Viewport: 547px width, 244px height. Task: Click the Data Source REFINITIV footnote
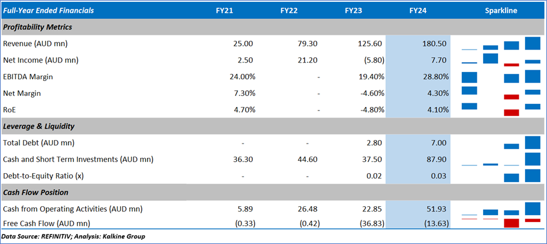74,237
